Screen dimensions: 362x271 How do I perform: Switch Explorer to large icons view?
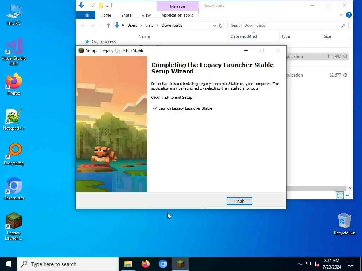click(x=348, y=195)
